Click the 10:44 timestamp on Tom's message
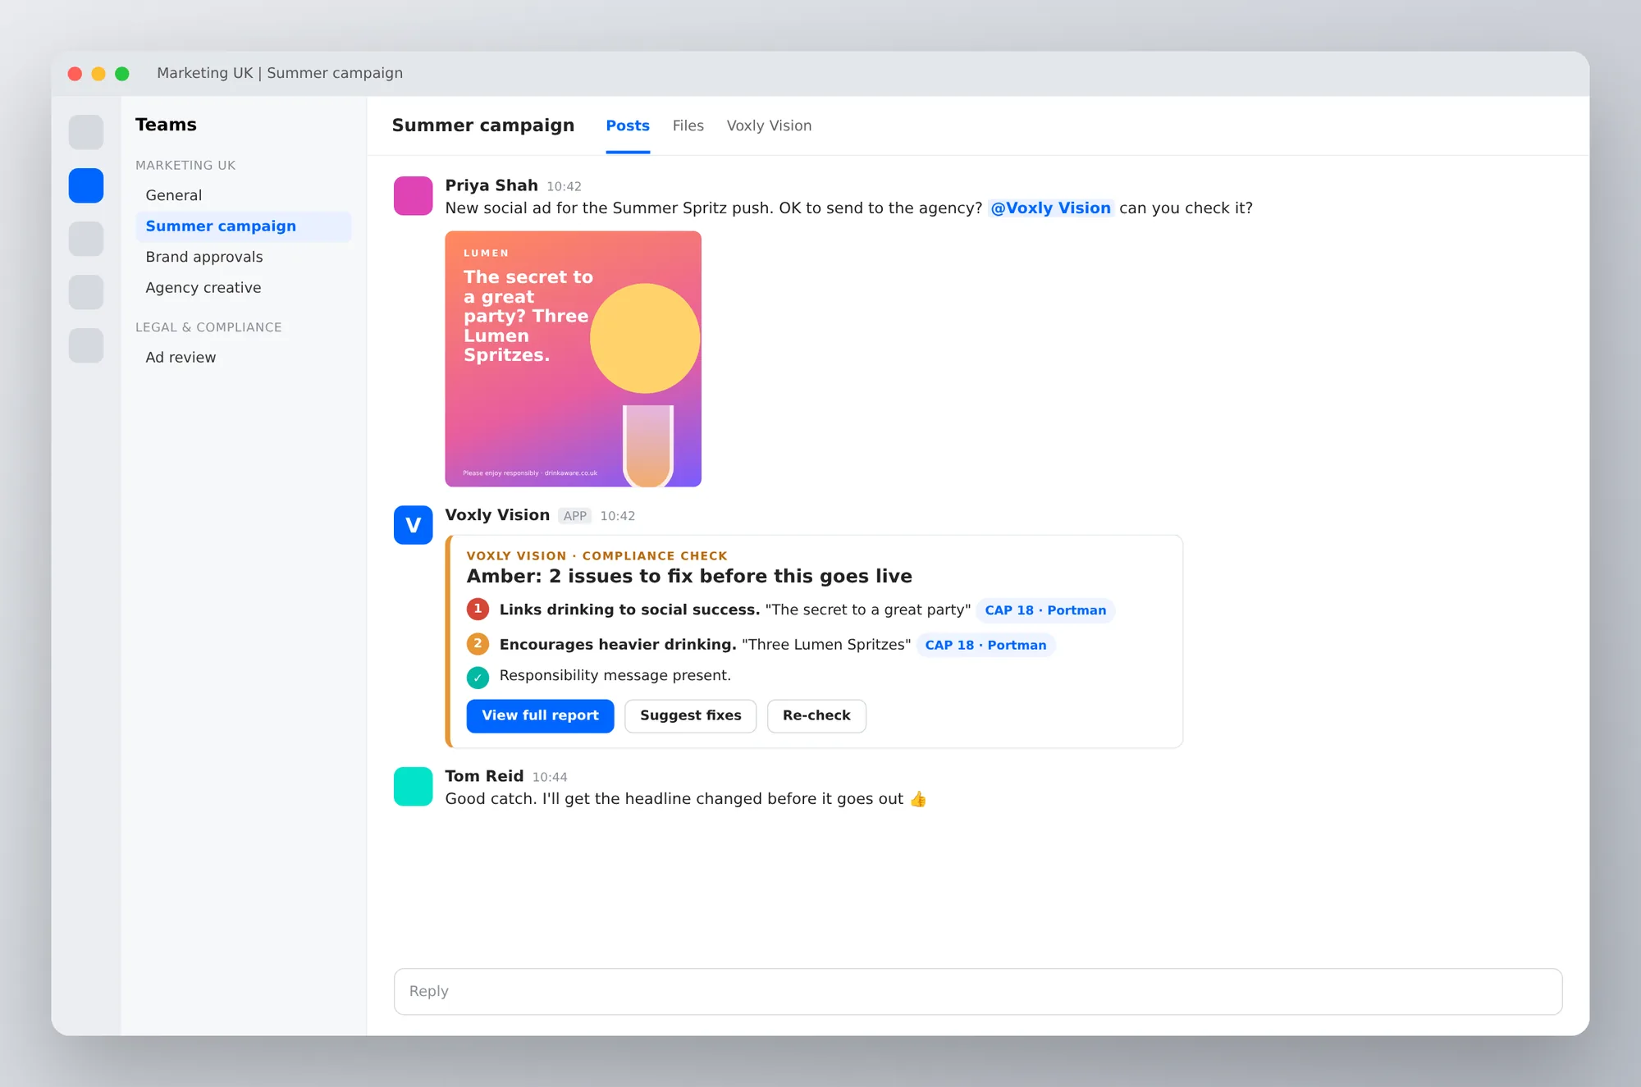Image resolution: width=1641 pixels, height=1087 pixels. (x=550, y=777)
